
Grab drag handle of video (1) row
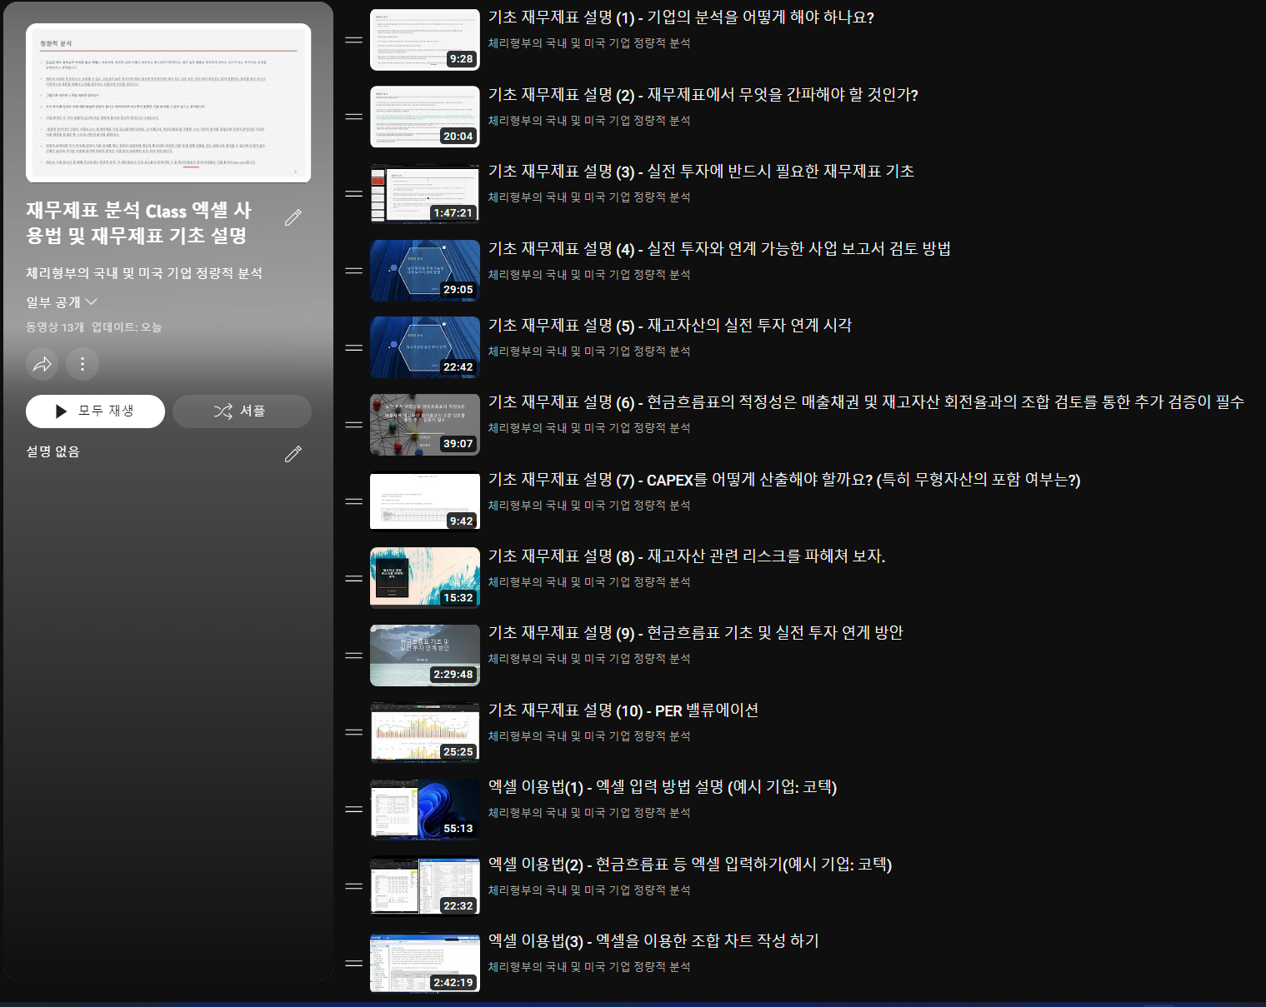pyautogui.click(x=354, y=40)
